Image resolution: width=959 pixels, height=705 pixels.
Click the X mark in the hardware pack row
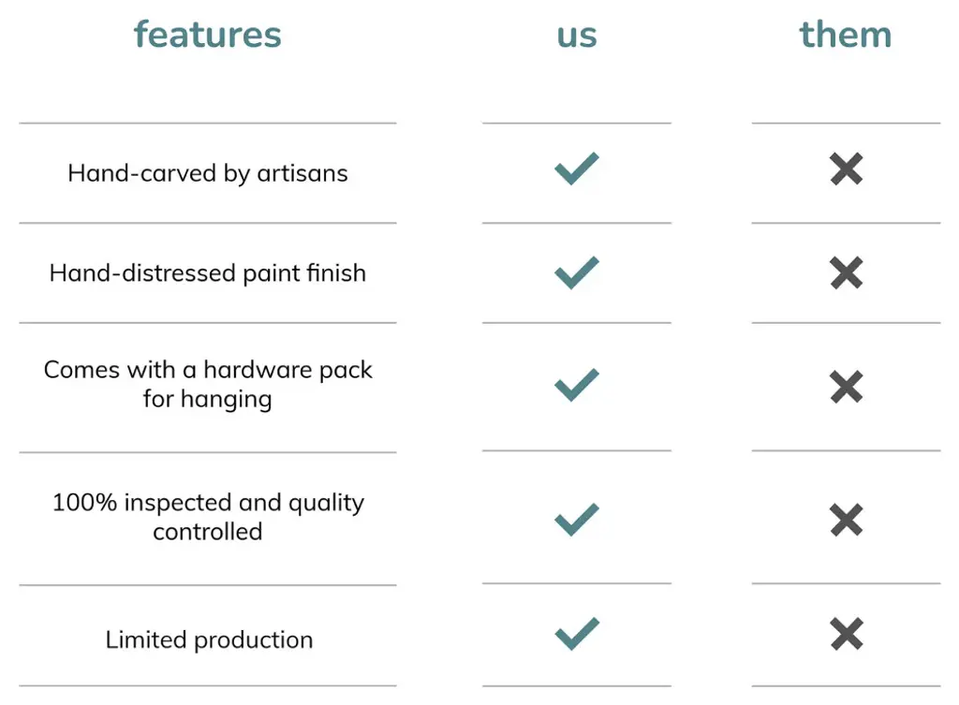pos(846,386)
